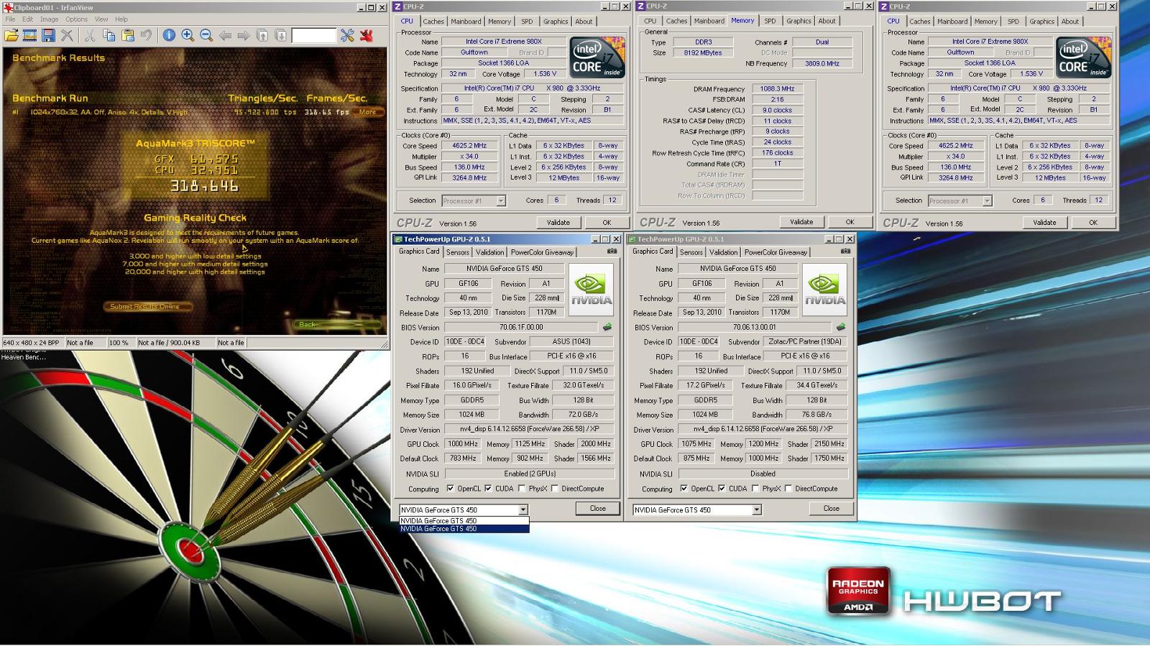The width and height of the screenshot is (1150, 646).
Task: Click the next page icon in IrfanView
Action: coord(281,35)
